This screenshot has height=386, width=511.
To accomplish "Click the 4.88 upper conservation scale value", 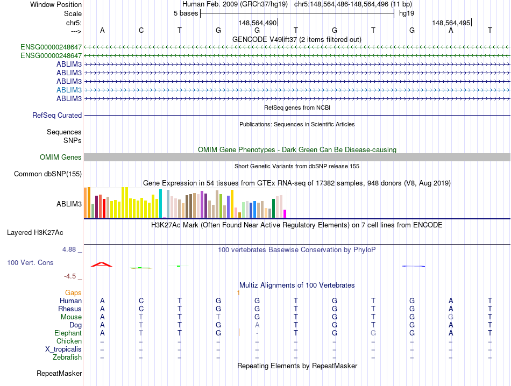I will tap(69, 249).
